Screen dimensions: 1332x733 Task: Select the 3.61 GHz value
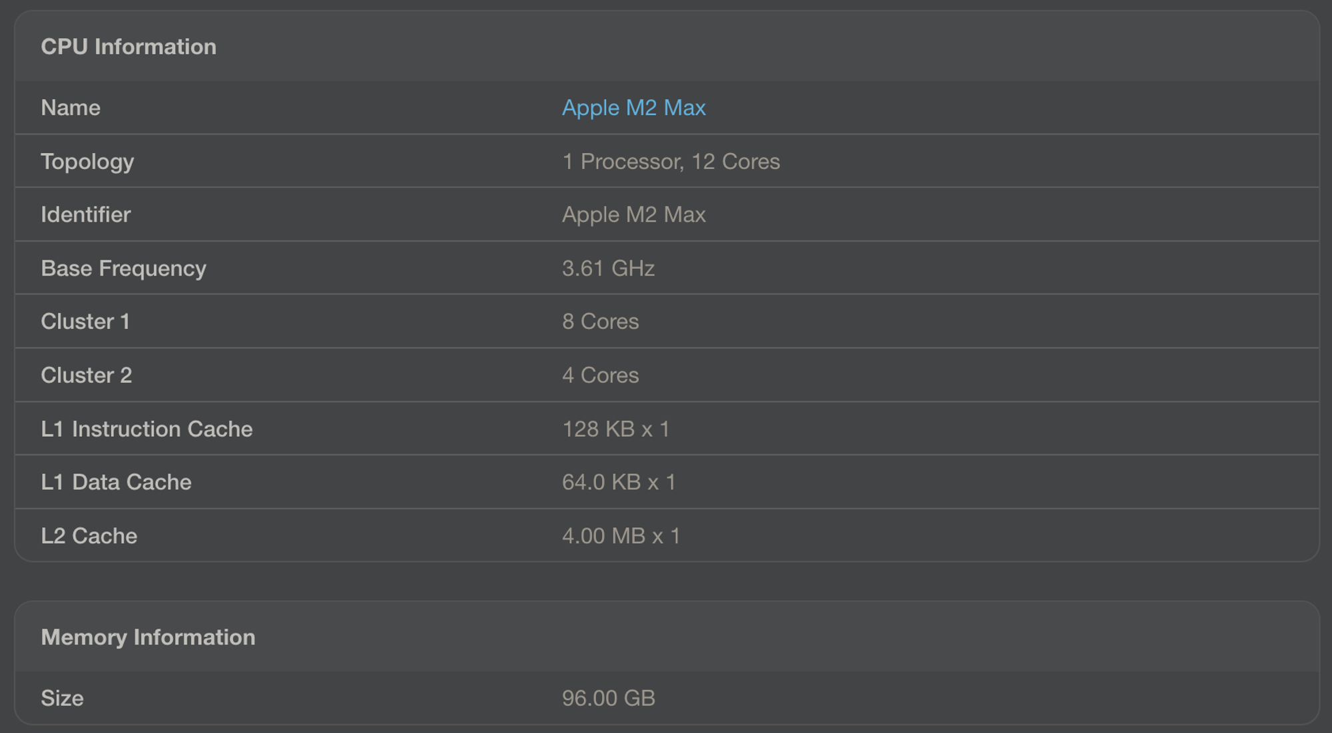[608, 268]
